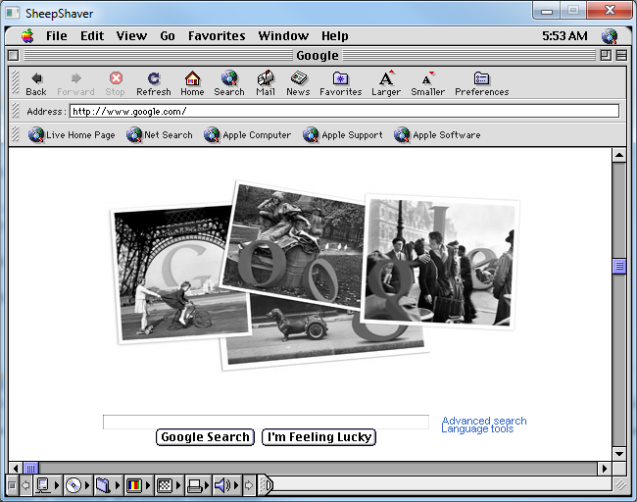This screenshot has height=502, width=637.
Task: Open News from the toolbar
Action: (x=298, y=83)
